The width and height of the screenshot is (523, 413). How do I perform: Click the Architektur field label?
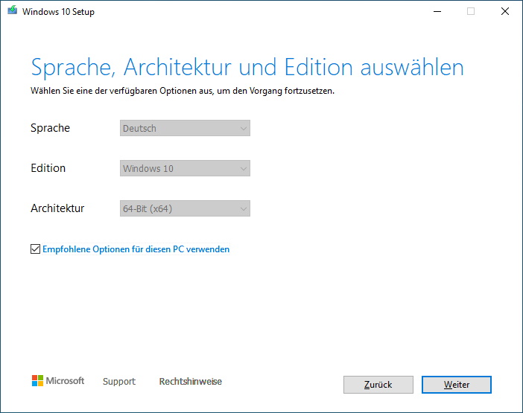click(57, 208)
